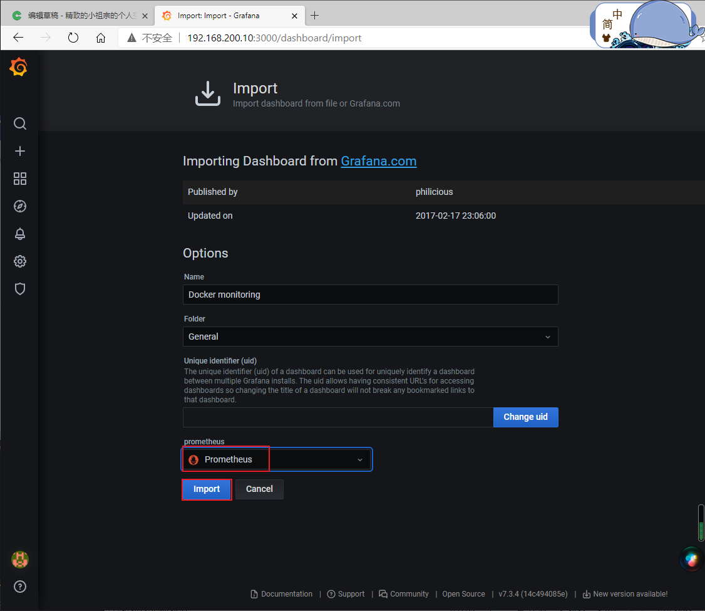Open the Prometheus data source dropdown
Image resolution: width=705 pixels, height=611 pixels.
[277, 459]
